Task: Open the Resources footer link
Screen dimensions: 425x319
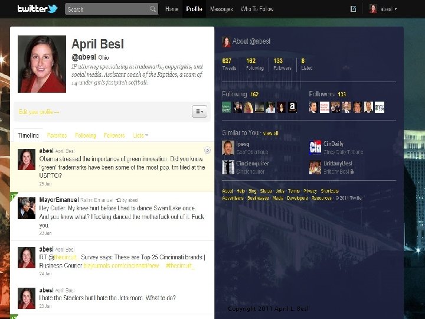Action: [x=322, y=198]
